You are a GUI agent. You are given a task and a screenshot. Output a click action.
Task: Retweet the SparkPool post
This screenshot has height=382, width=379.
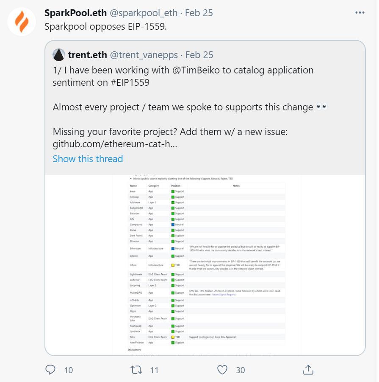click(x=136, y=370)
